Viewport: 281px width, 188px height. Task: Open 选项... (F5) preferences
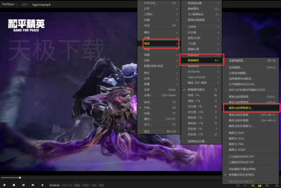[159, 102]
